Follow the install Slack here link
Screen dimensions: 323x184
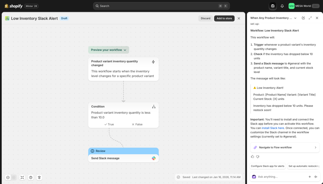click(273, 128)
